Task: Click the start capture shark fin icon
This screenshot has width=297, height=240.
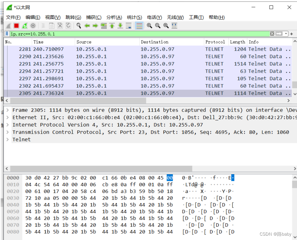Action: (8, 26)
